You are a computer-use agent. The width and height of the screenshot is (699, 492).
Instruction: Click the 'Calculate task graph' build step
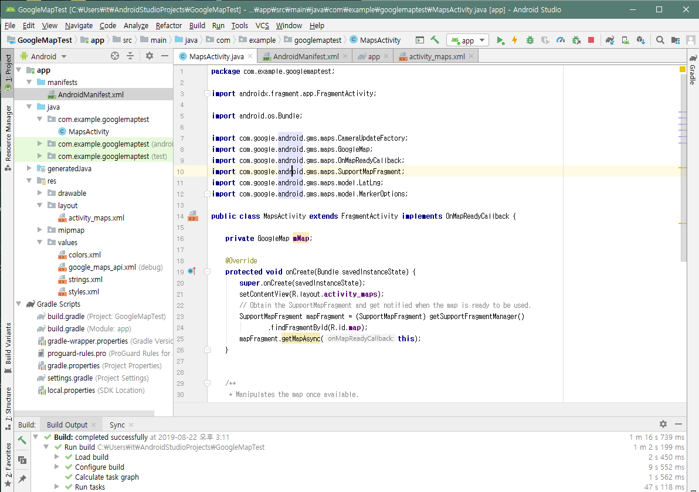pos(107,477)
